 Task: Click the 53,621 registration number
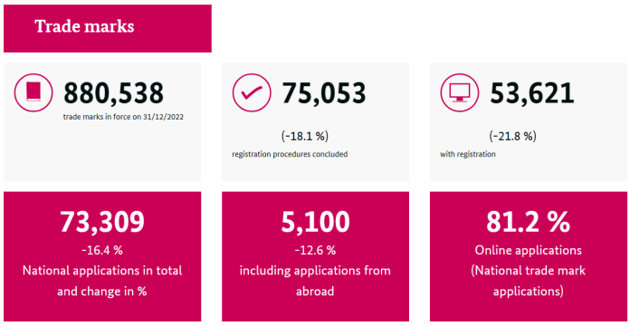click(532, 93)
